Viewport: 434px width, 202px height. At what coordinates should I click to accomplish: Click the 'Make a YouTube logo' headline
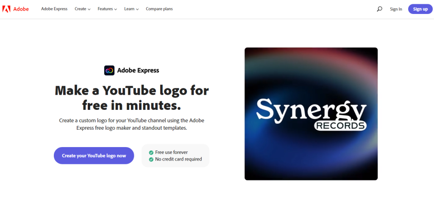(132, 98)
